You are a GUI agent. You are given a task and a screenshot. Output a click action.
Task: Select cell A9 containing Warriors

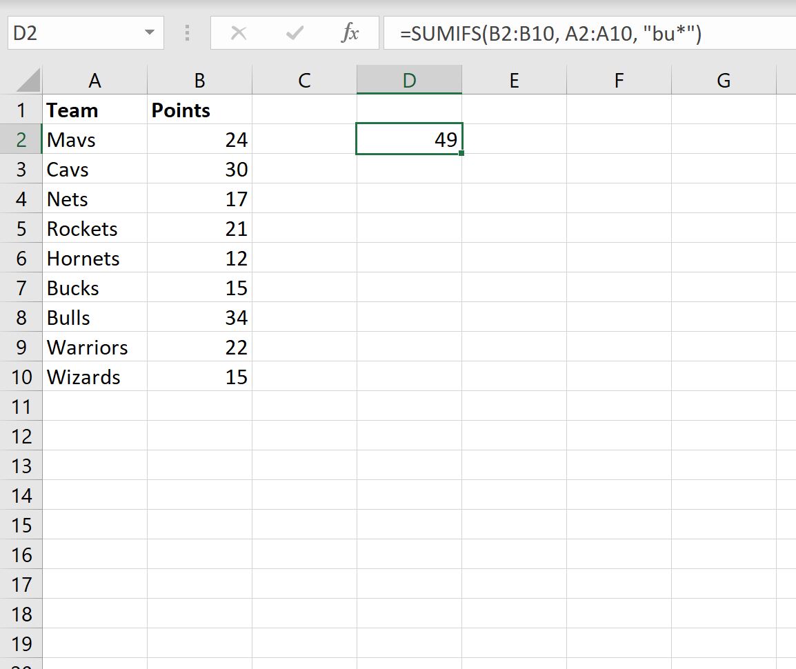coord(94,347)
